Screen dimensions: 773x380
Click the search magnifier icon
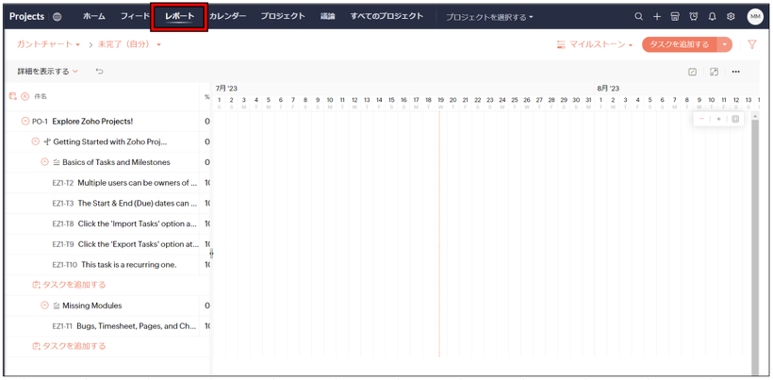(x=638, y=17)
